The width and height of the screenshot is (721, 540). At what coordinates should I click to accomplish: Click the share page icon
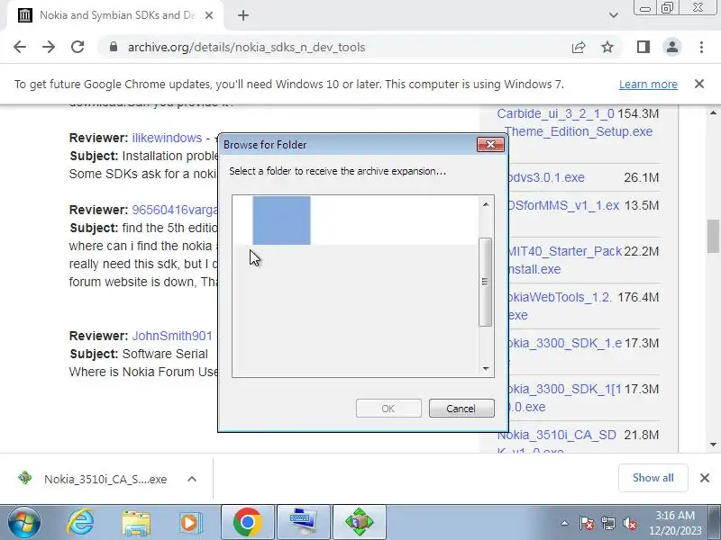pyautogui.click(x=579, y=47)
